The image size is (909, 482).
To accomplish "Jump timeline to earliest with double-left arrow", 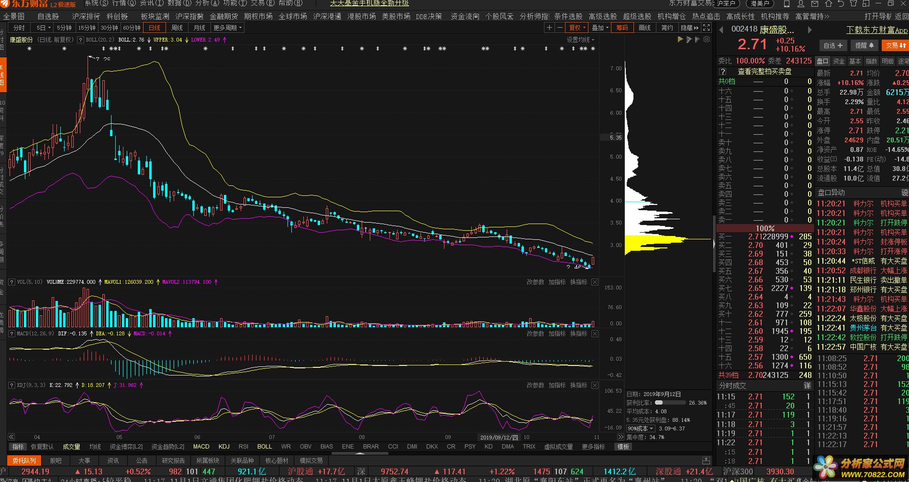I will [x=11, y=437].
